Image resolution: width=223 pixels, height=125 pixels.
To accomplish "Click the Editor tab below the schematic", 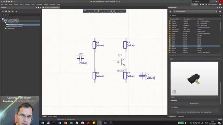I will tap(45, 116).
